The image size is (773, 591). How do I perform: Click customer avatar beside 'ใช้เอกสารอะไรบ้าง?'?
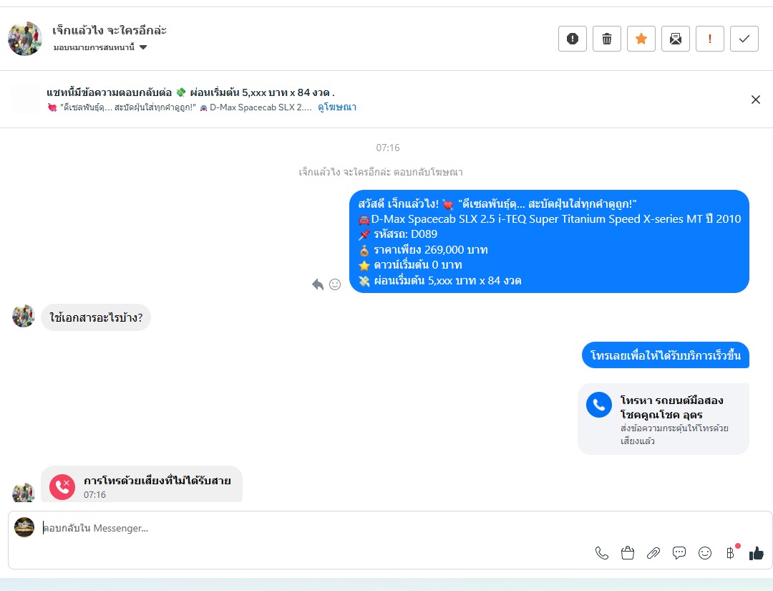tap(23, 316)
